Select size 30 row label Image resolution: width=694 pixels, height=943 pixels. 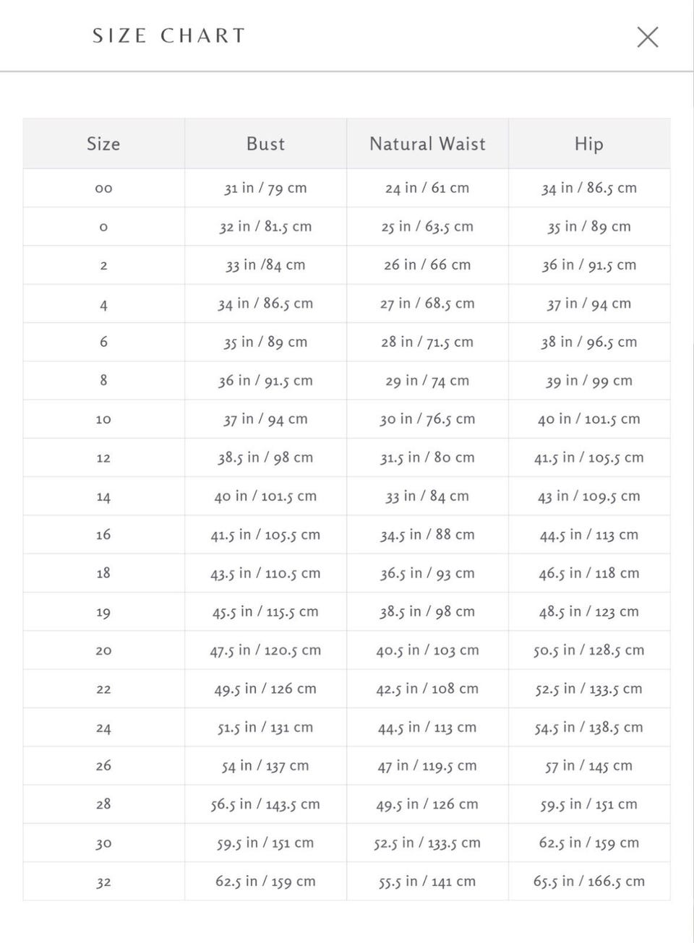(103, 843)
